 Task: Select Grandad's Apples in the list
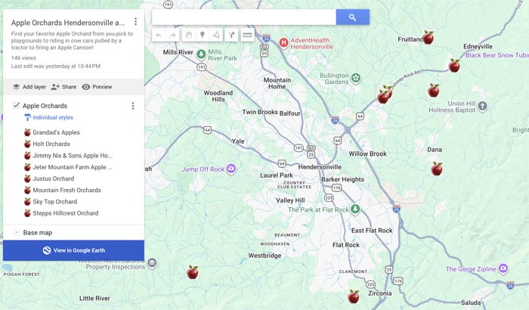pos(56,132)
